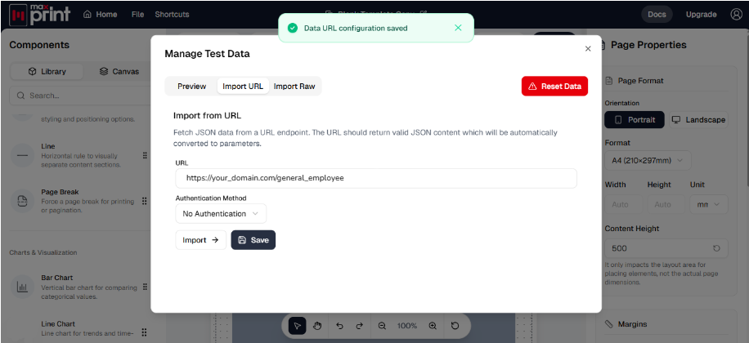Click the Width input field
749x343 pixels.
[x=625, y=204]
